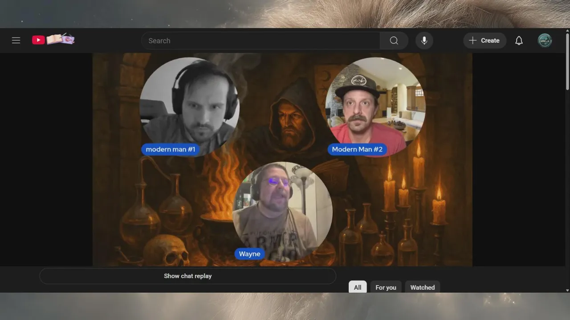Start voice search with microphone icon
Image resolution: width=570 pixels, height=320 pixels.
click(x=424, y=40)
